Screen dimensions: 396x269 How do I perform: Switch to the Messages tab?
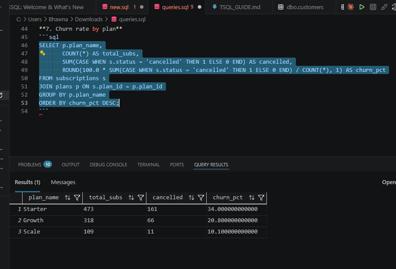point(63,182)
